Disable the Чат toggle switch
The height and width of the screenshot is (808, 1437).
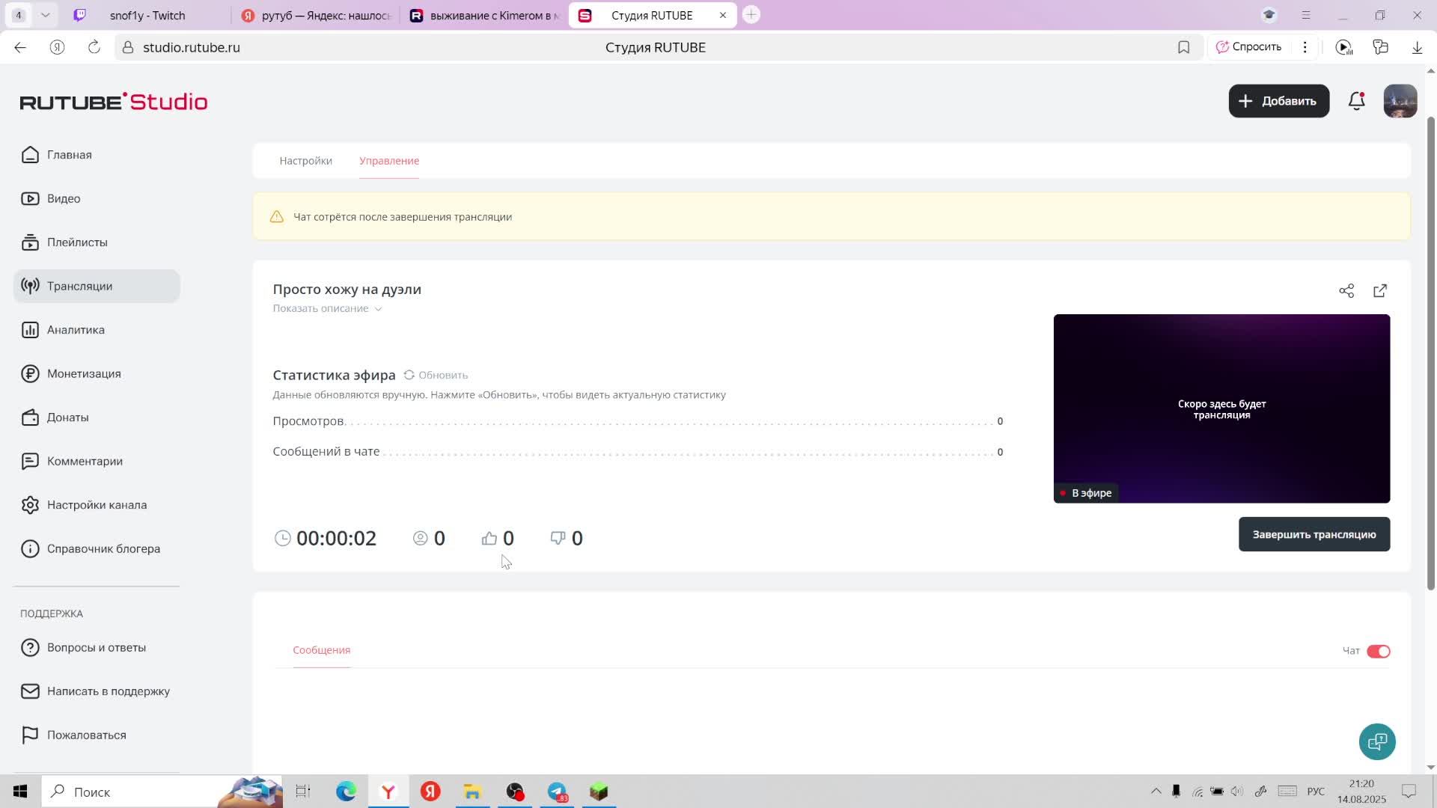(x=1378, y=651)
